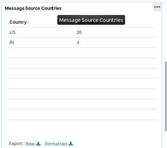Viewport: 167px width, 148px height.
Task: Sort by the Country column header
Action: [18, 22]
